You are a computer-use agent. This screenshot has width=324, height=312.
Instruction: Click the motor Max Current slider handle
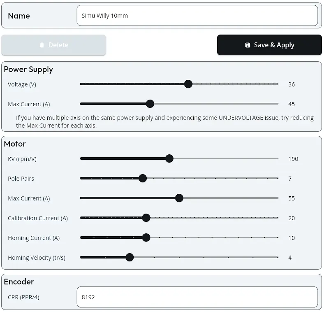179,198
